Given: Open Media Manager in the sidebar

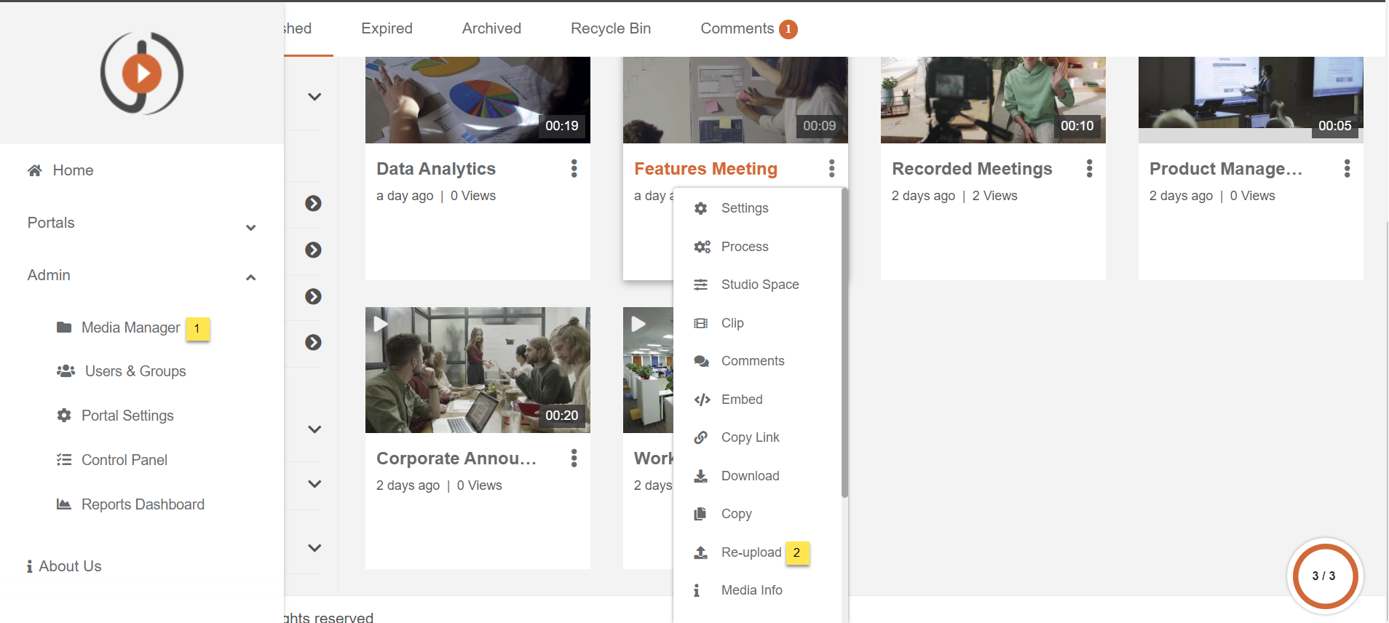Looking at the screenshot, I should pos(130,328).
